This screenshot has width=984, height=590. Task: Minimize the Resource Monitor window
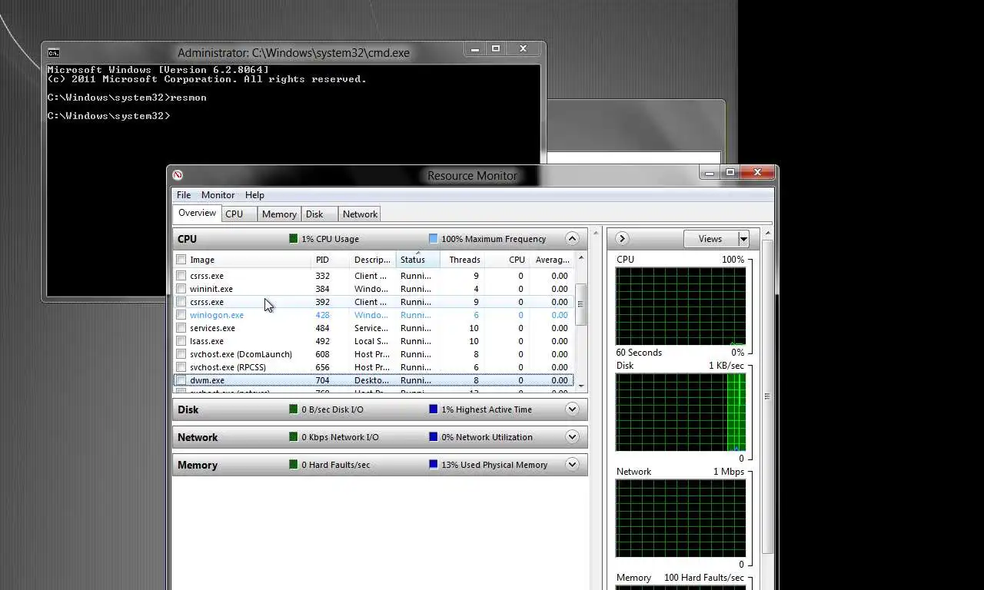709,173
